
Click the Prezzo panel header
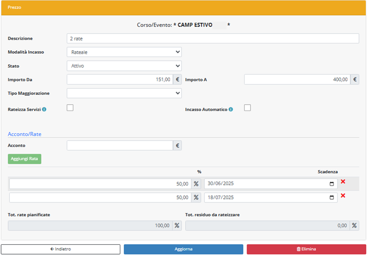[x=184, y=8]
